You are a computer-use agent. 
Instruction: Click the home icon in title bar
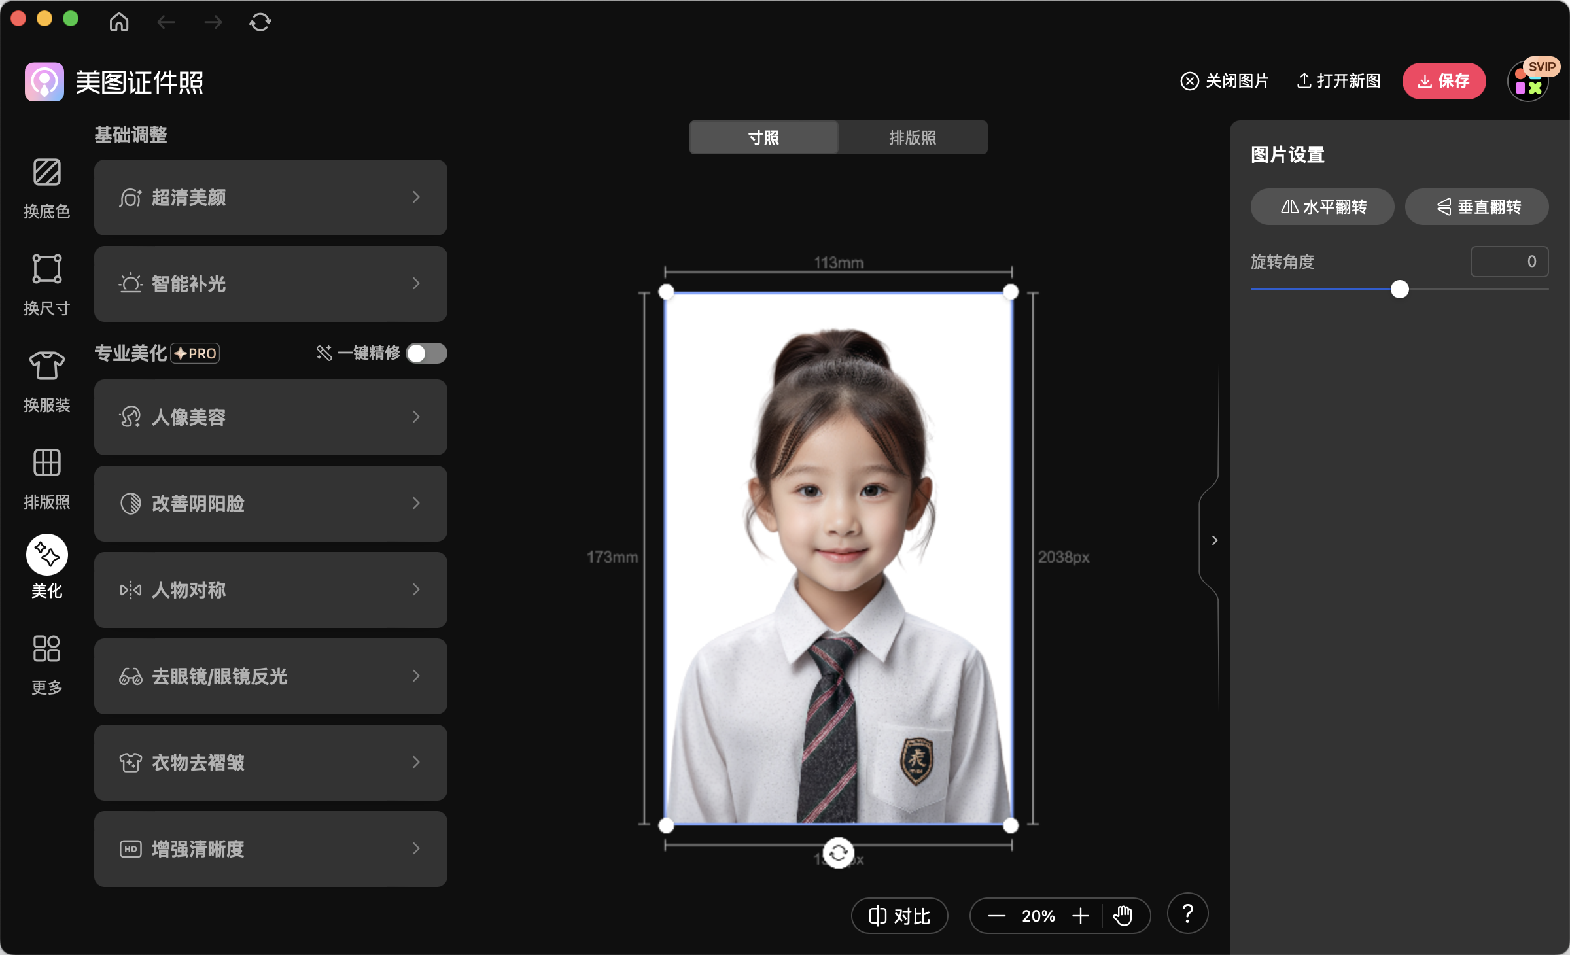pyautogui.click(x=119, y=22)
